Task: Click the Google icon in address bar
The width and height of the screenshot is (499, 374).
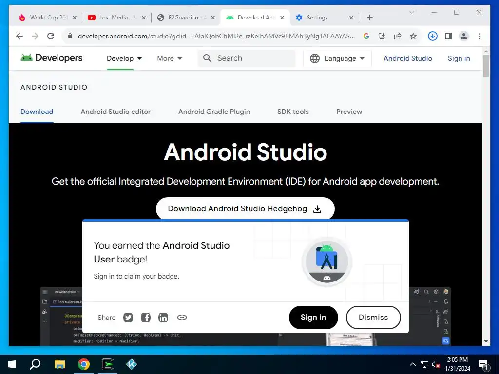Action: (x=366, y=36)
